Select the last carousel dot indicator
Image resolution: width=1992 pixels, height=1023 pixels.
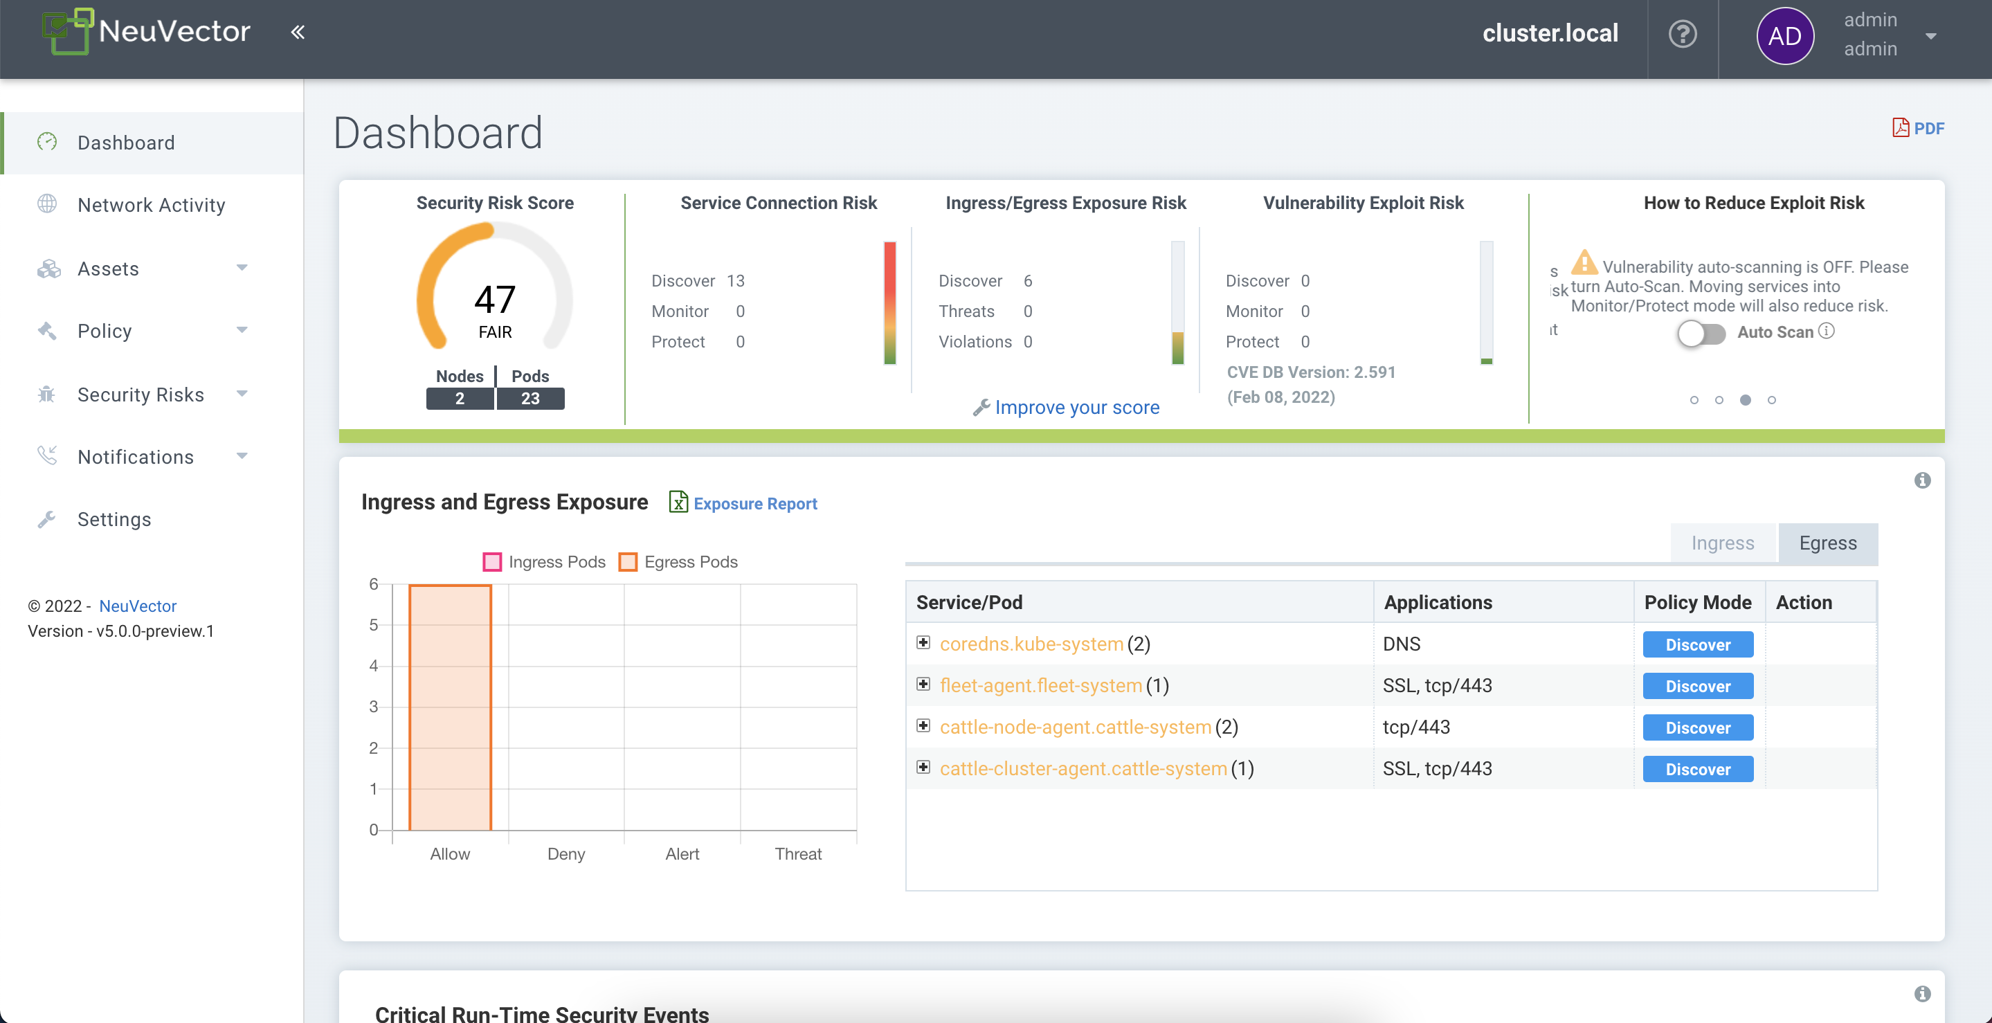pos(1772,400)
